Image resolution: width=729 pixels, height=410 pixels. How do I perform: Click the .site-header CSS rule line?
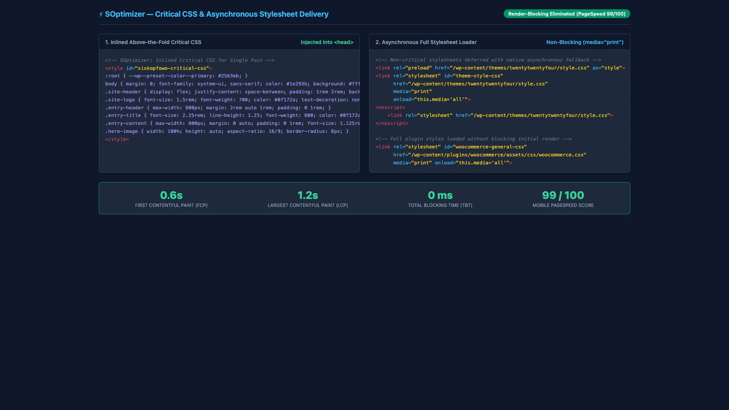232,92
